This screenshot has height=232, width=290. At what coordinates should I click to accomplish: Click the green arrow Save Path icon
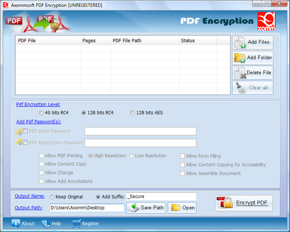coord(134,208)
